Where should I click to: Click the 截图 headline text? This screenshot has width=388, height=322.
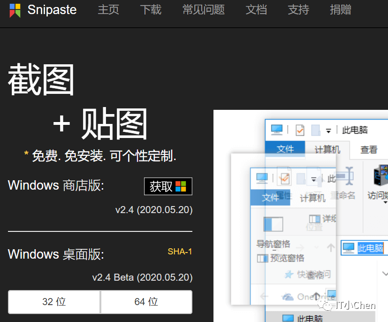(x=41, y=79)
